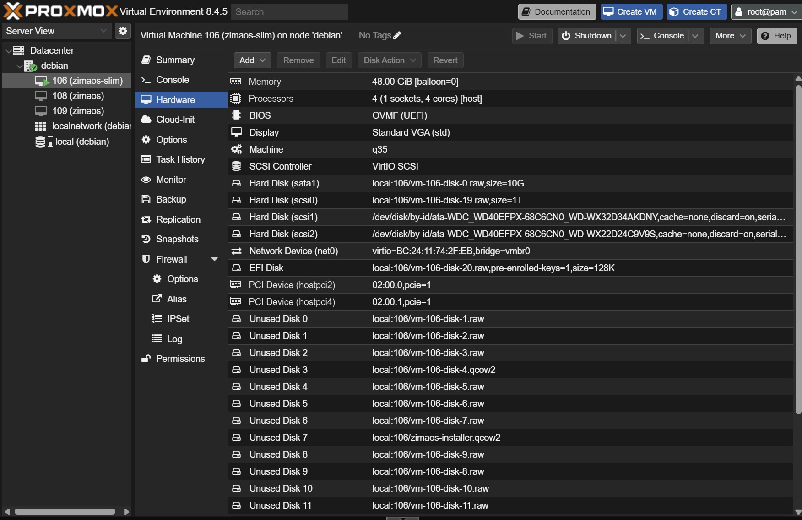This screenshot has width=802, height=520.
Task: Collapse the Datacenter tree node
Action: 9,51
